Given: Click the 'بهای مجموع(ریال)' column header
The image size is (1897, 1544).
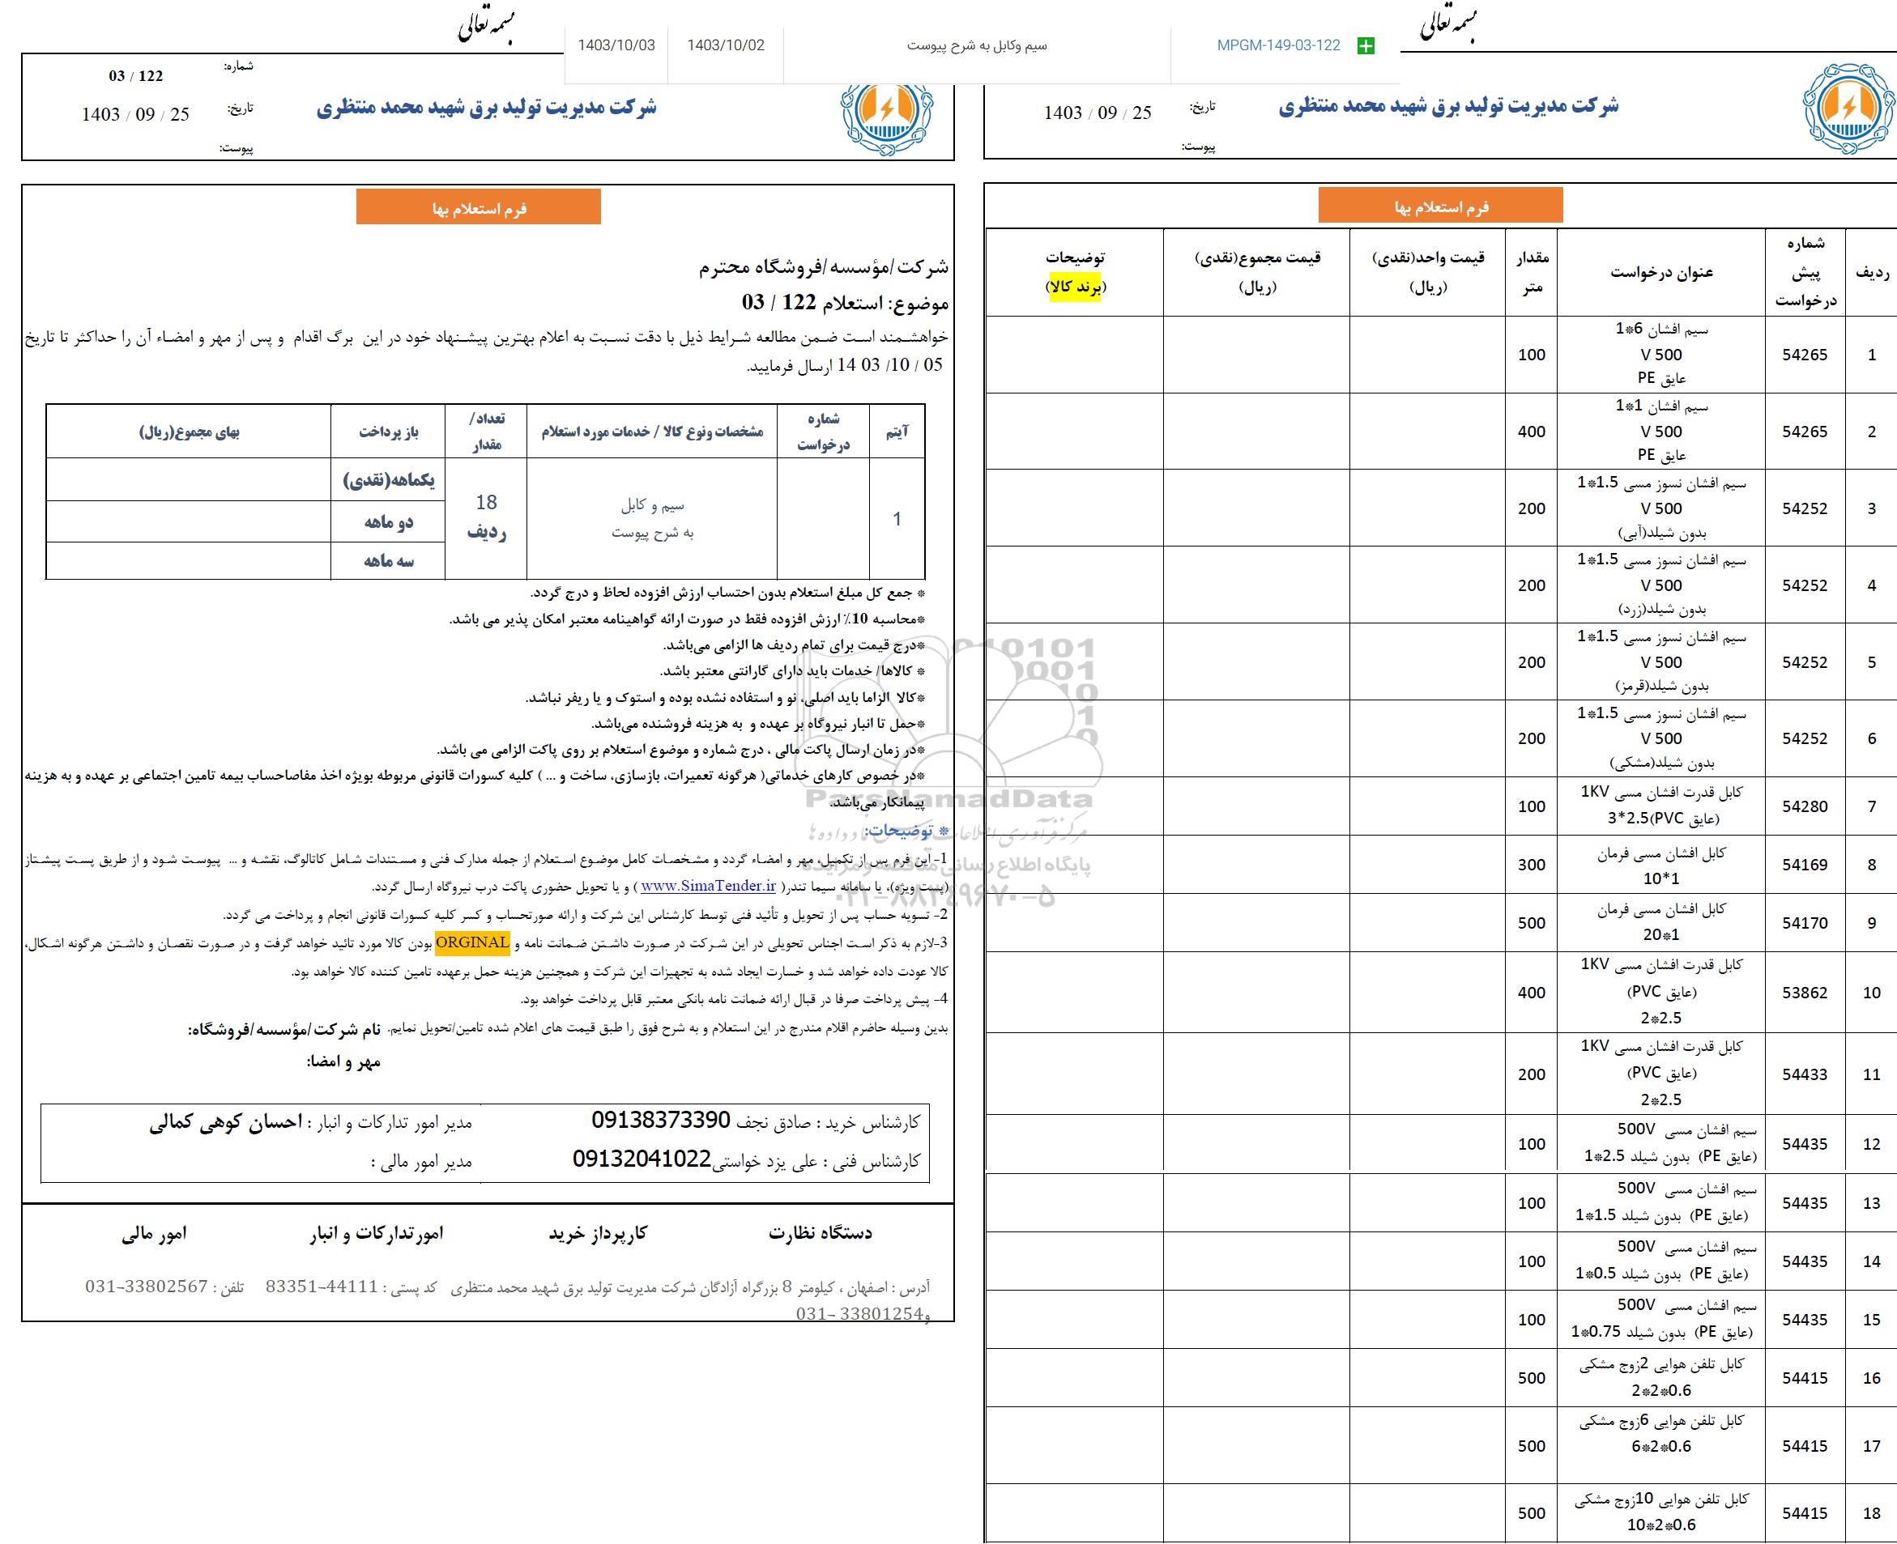Looking at the screenshot, I should point(190,432).
